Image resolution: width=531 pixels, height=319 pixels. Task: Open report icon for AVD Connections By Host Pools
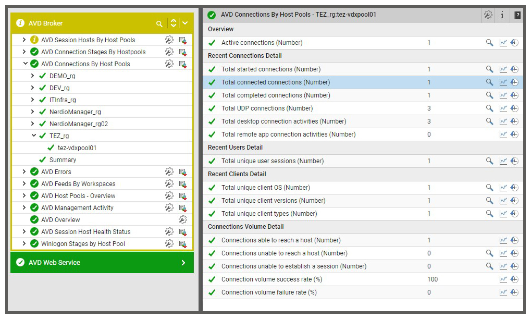tap(183, 64)
